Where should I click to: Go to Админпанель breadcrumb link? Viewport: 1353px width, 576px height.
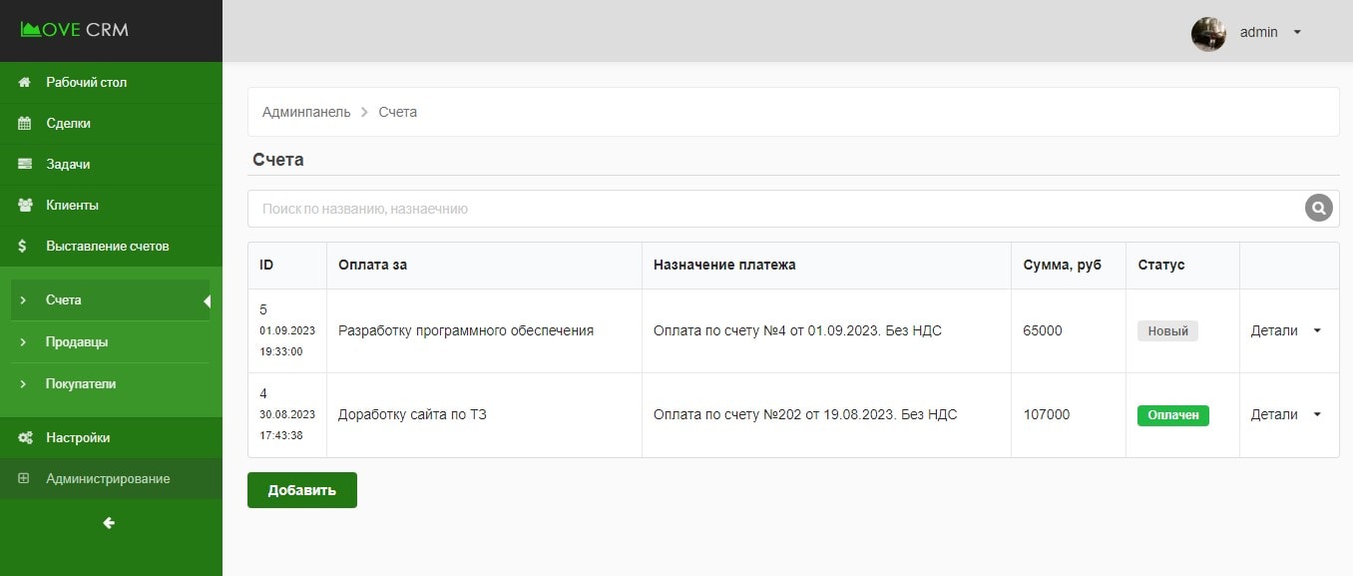[x=306, y=113]
